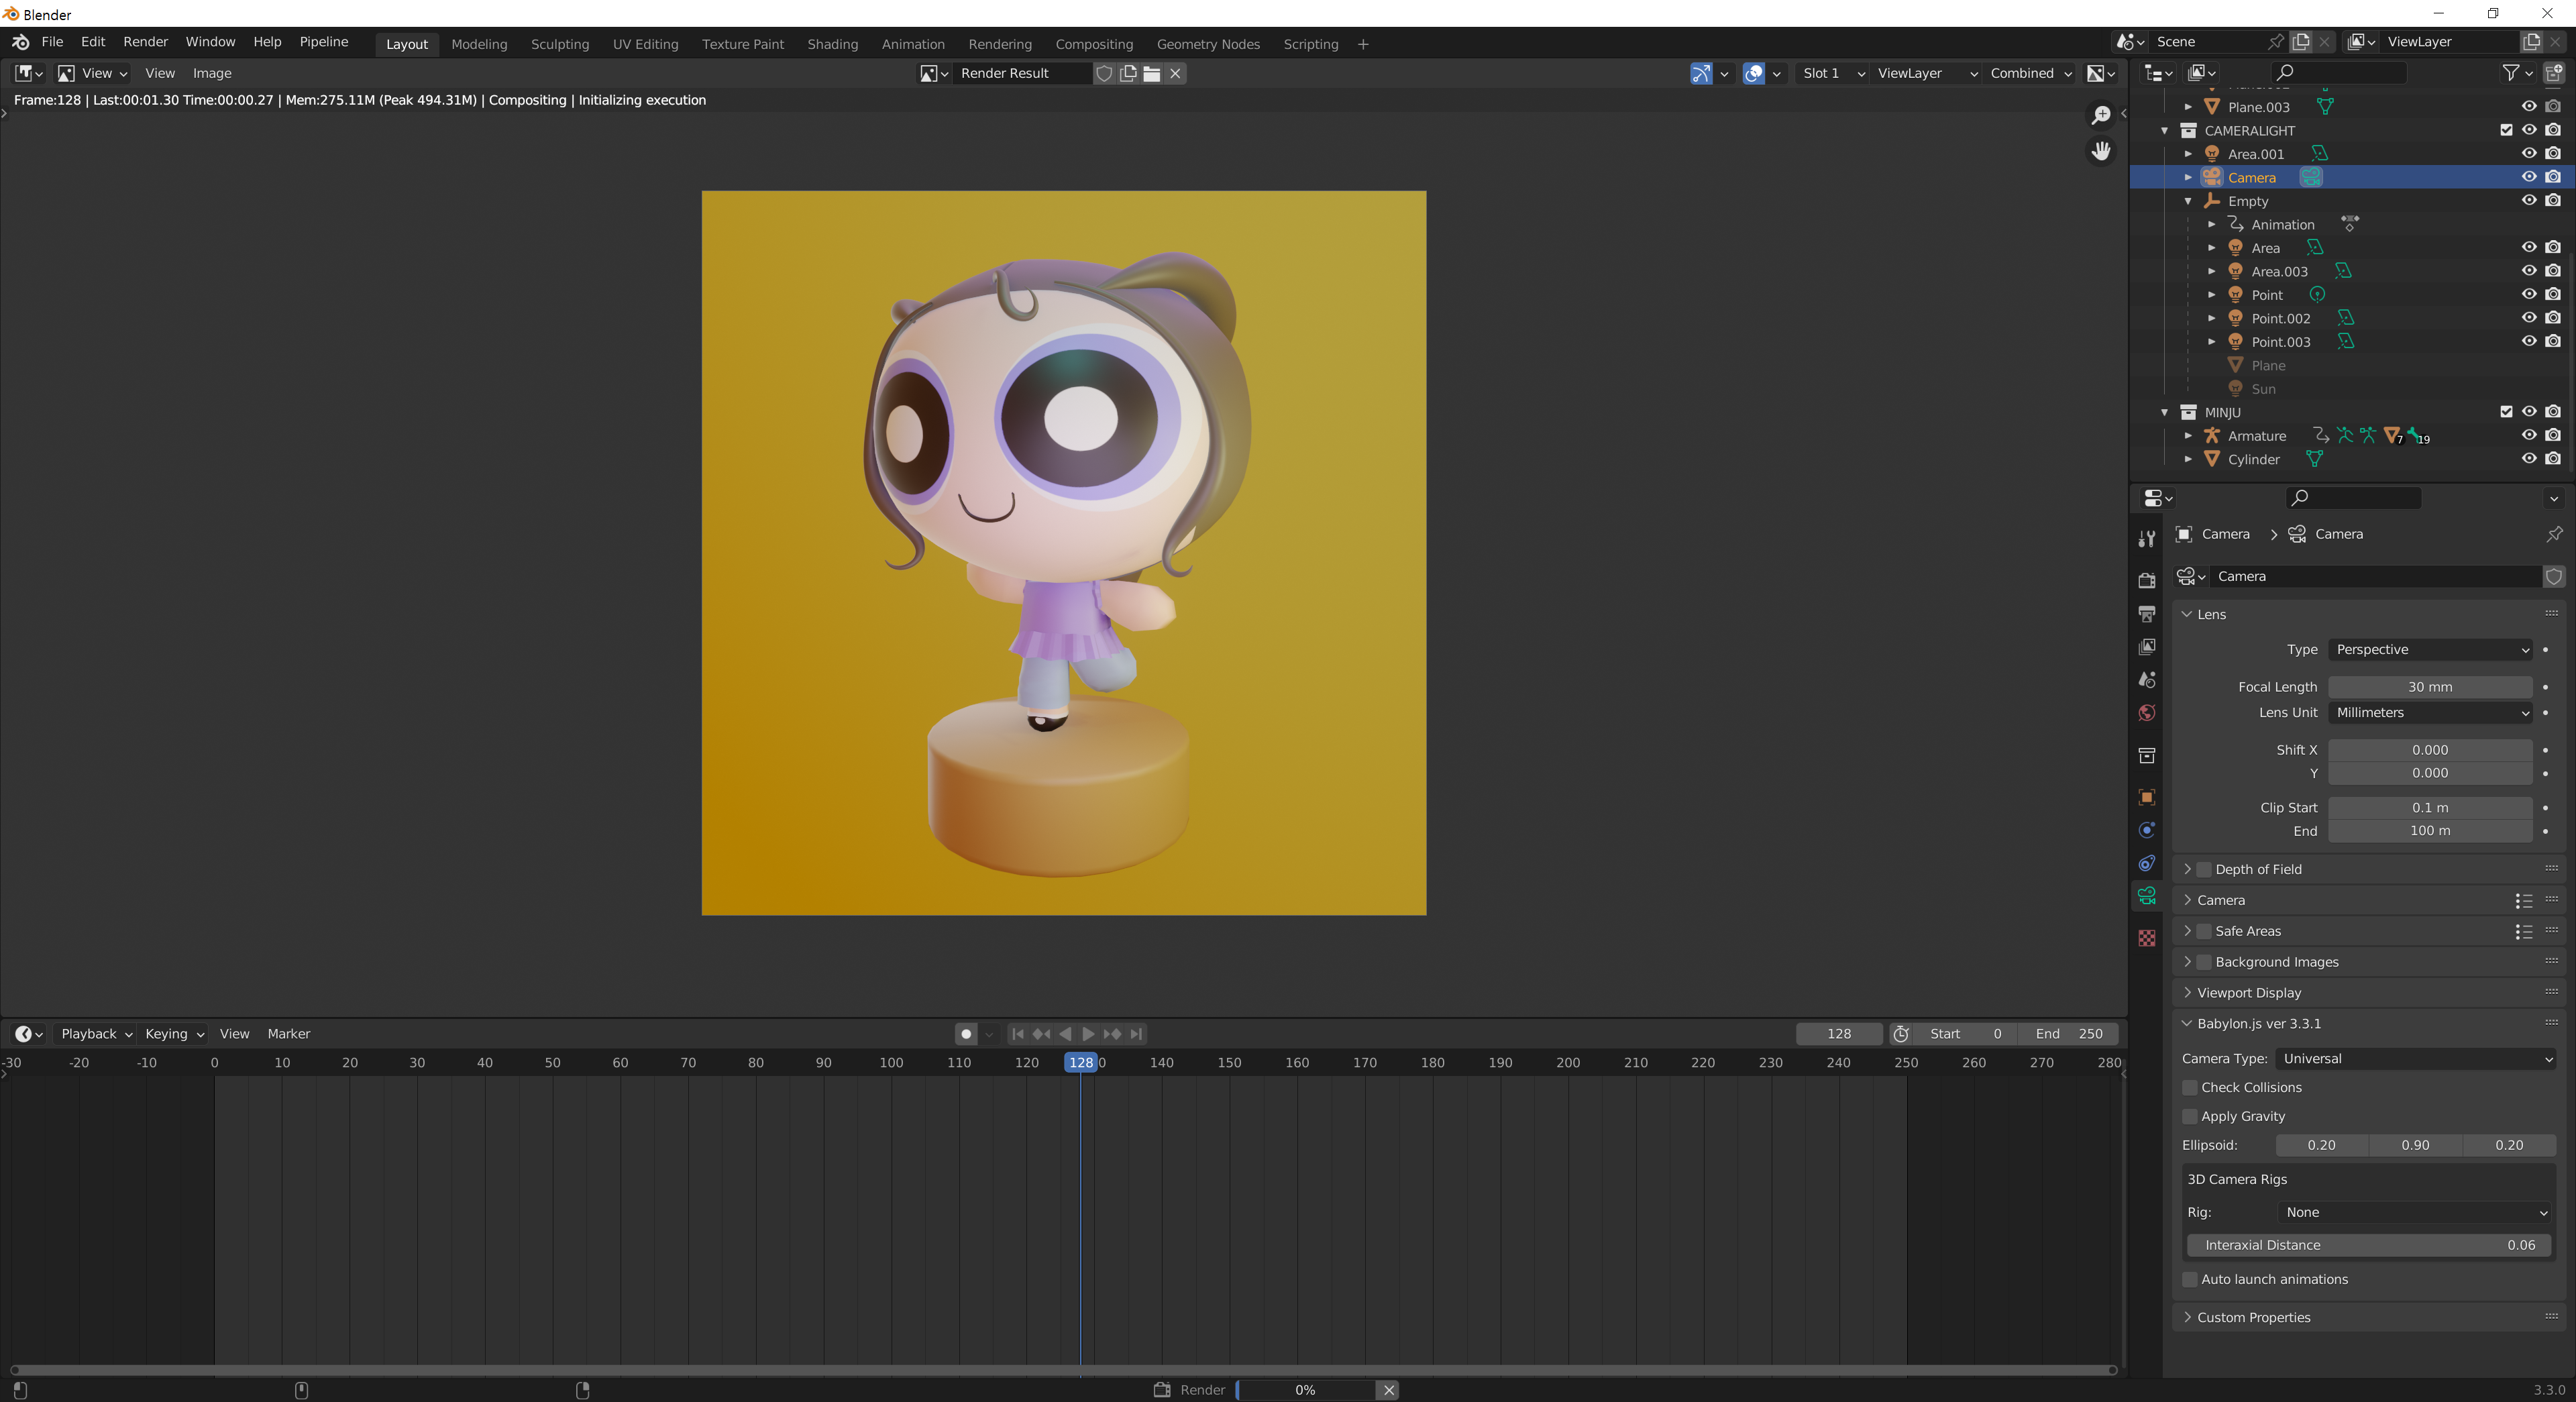Screen dimensions: 2576x1402
Task: Open the Physics properties tab icon
Action: [x=2146, y=830]
